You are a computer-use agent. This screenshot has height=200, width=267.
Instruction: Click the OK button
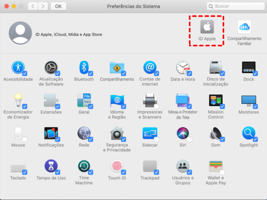(59, 6)
